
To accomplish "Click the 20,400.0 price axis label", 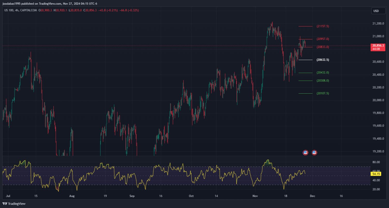I will (378, 75).
